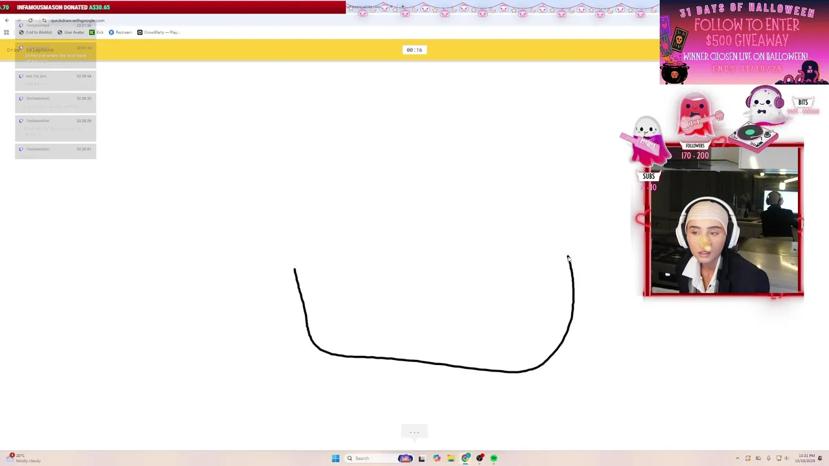Open OBS Studio from the taskbar

coord(480,458)
